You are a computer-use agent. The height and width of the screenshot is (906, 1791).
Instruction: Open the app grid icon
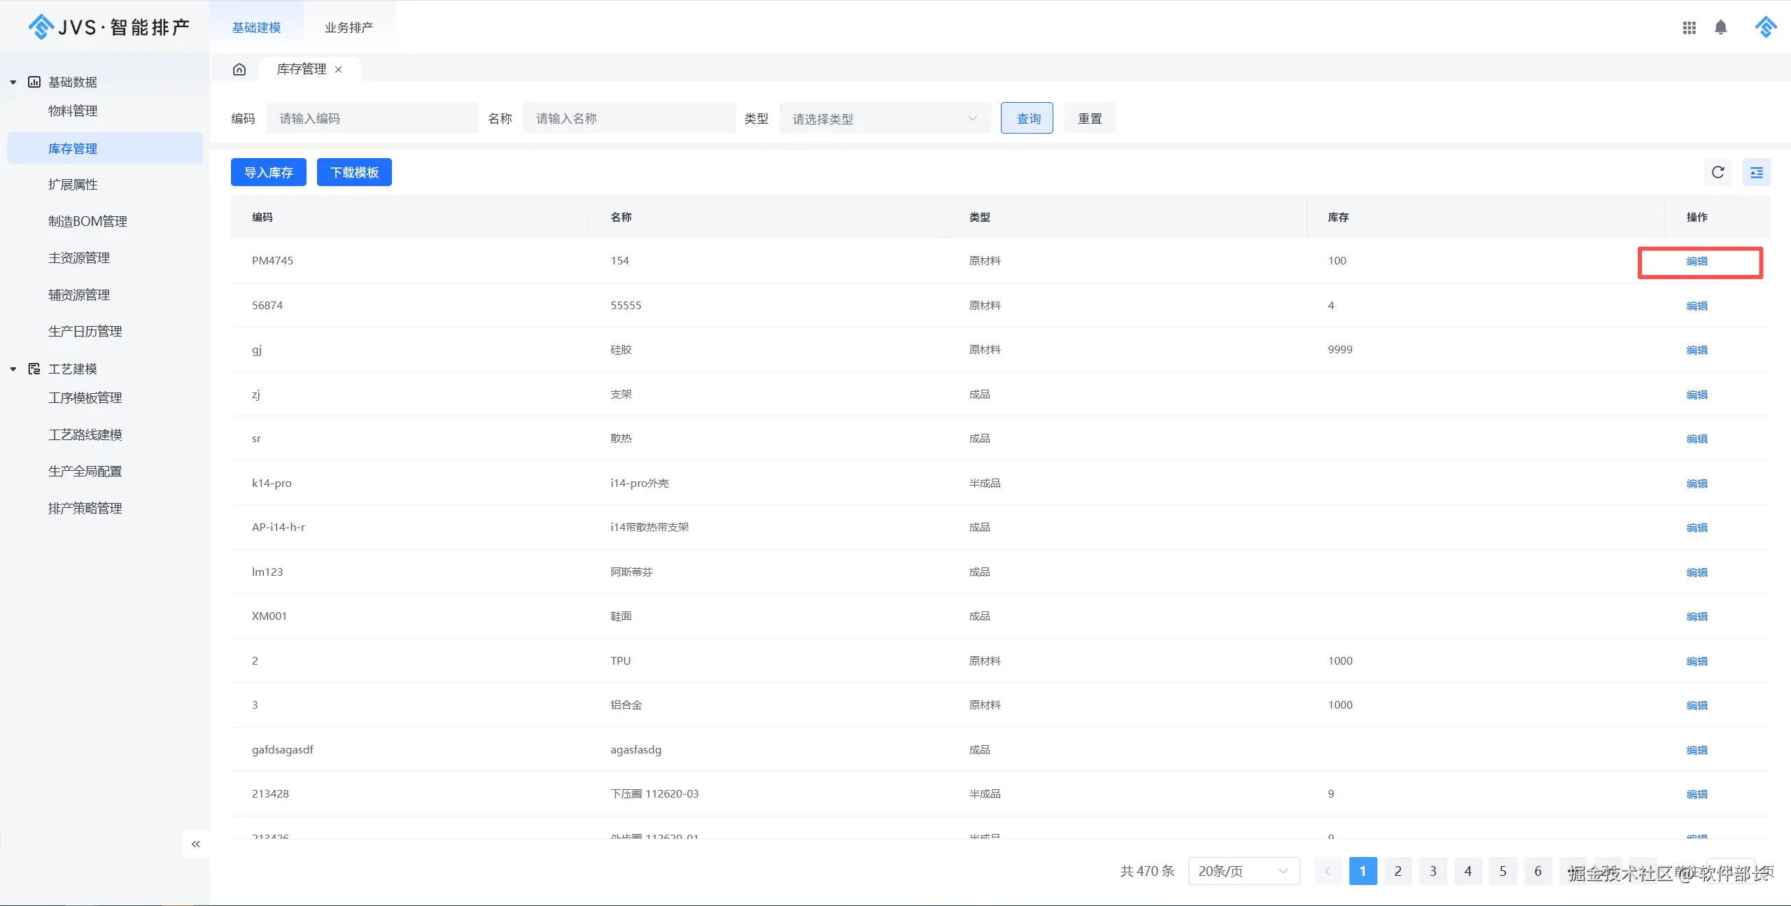tap(1689, 27)
